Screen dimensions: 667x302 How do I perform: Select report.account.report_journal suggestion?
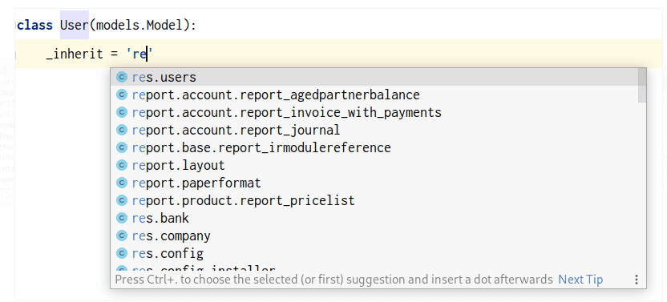click(374, 130)
